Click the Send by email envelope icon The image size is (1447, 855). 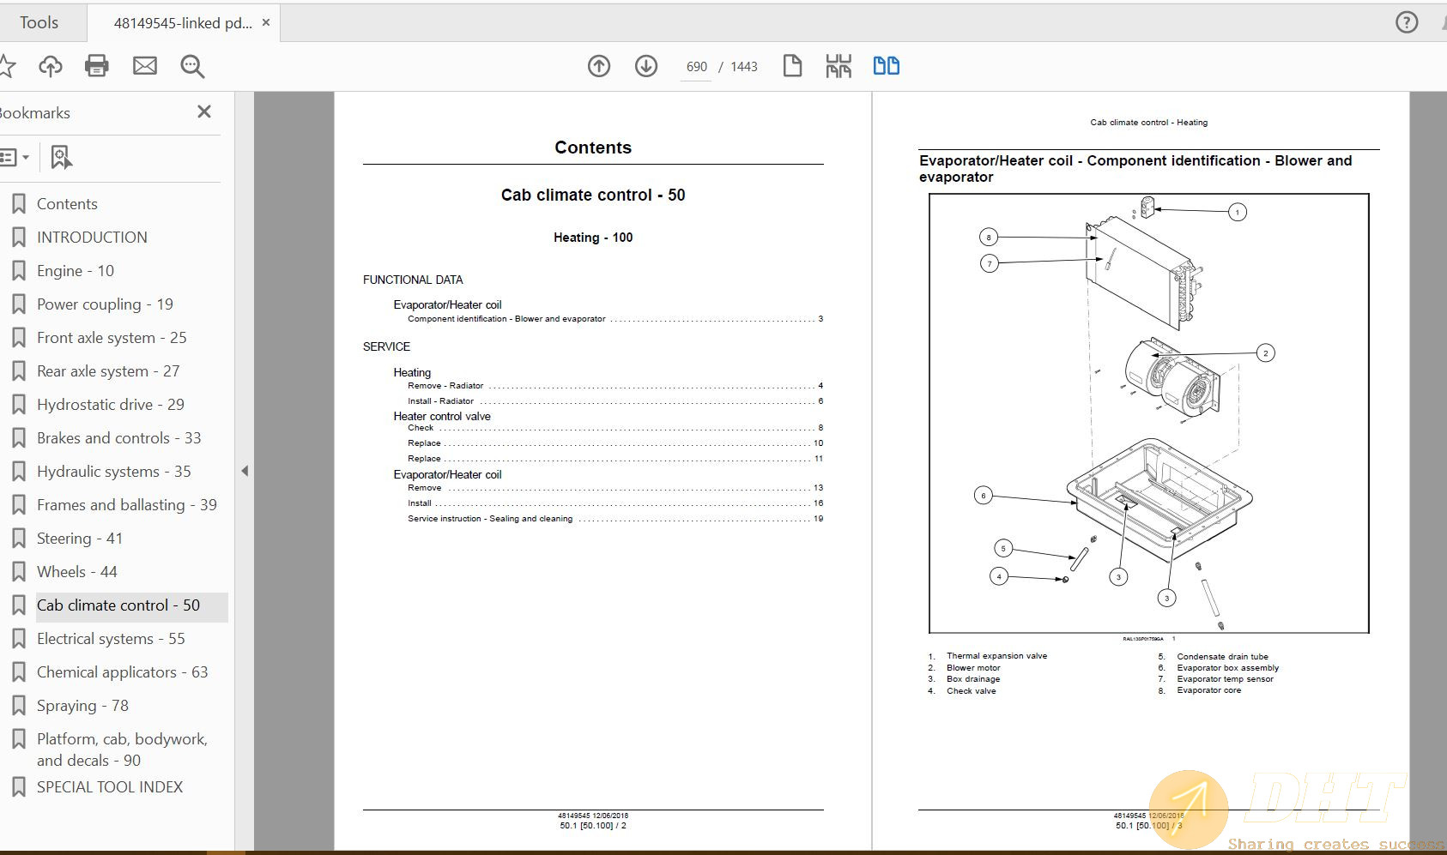tap(145, 66)
